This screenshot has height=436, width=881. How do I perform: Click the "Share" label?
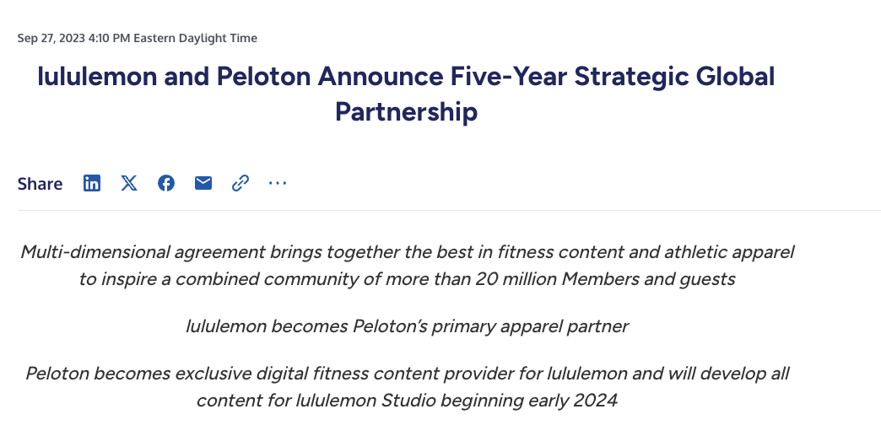(x=40, y=184)
